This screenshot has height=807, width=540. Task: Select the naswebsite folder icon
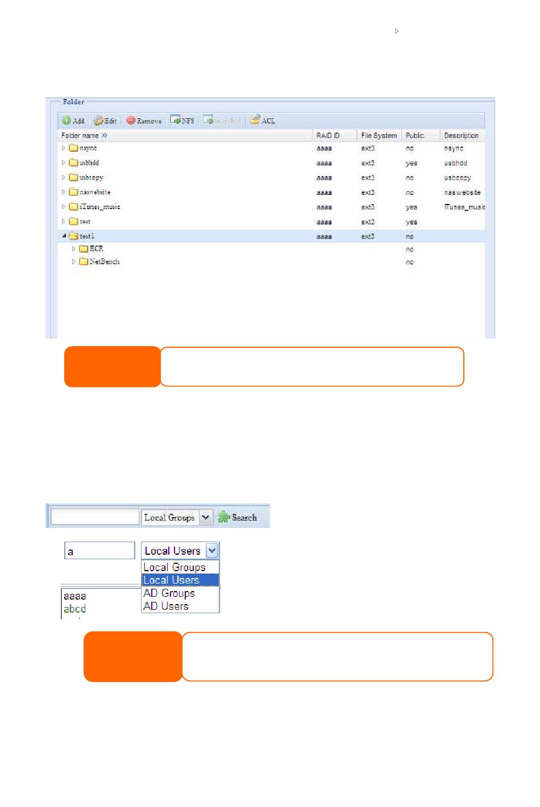[73, 192]
